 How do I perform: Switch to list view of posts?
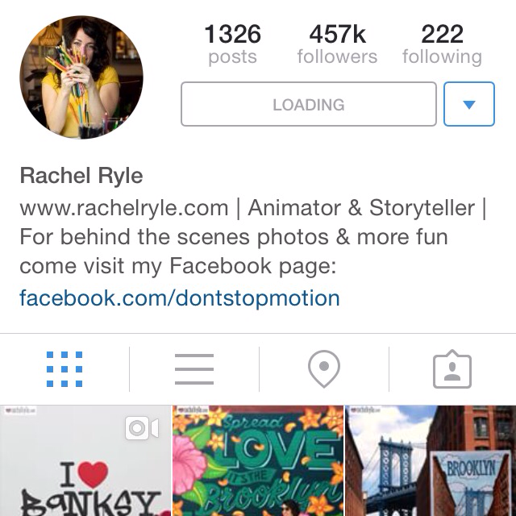(194, 370)
